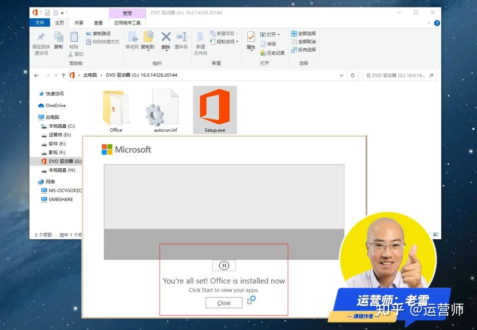Collapse the ribbon with the chevron
Image resolution: width=477 pixels, height=330 pixels.
pyautogui.click(x=429, y=23)
